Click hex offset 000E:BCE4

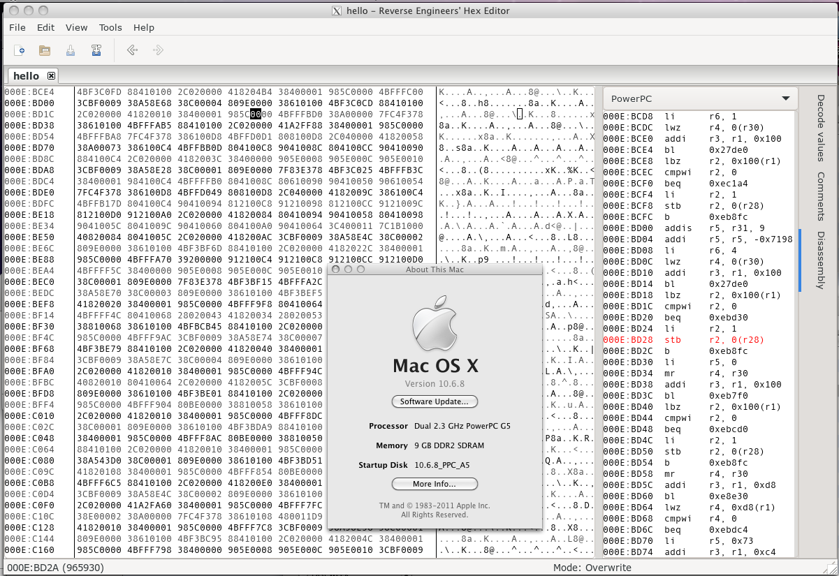point(29,92)
